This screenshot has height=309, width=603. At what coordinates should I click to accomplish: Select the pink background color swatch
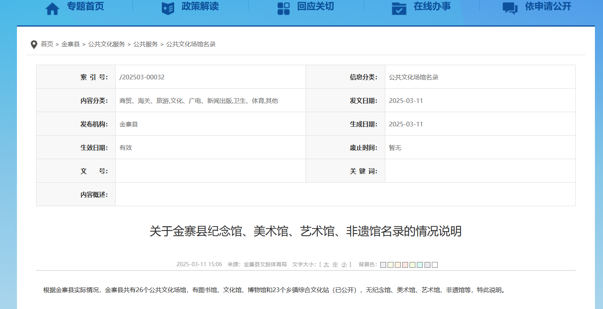(405, 265)
